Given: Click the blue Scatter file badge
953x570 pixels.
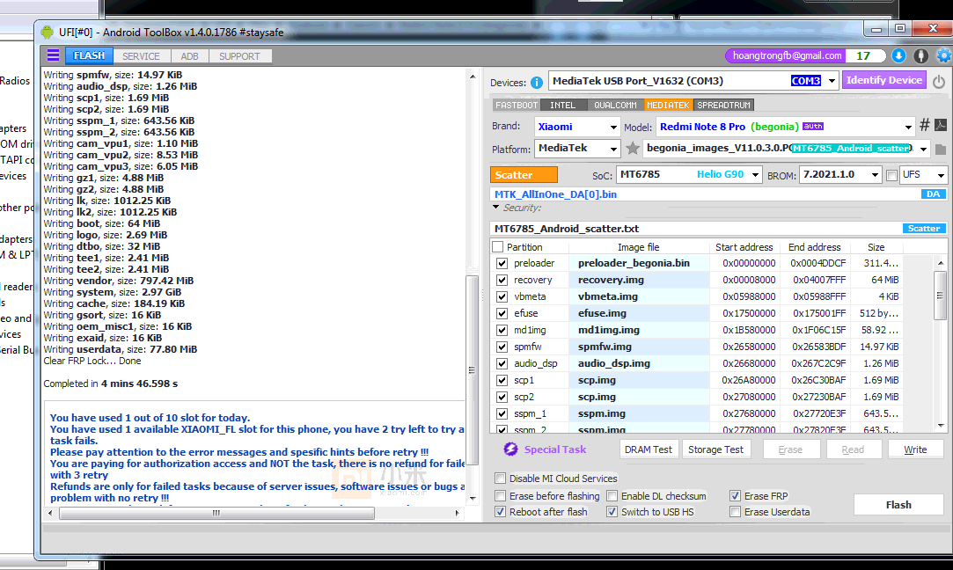Looking at the screenshot, I should coord(924,229).
